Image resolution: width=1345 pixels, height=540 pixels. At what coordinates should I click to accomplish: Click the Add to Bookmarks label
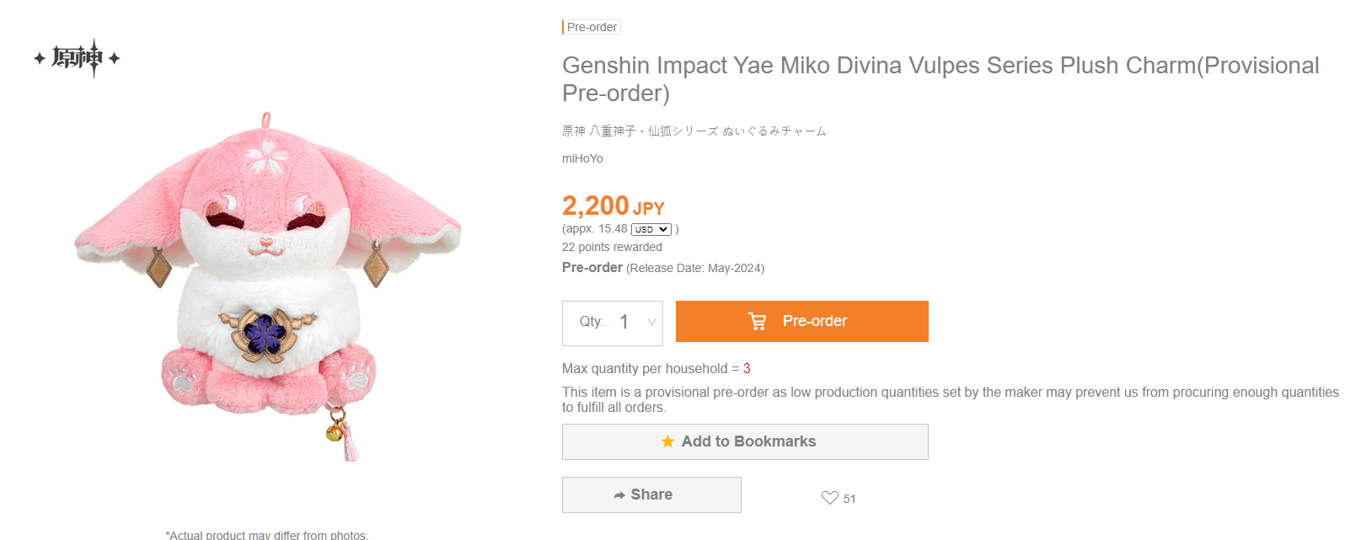coord(748,441)
